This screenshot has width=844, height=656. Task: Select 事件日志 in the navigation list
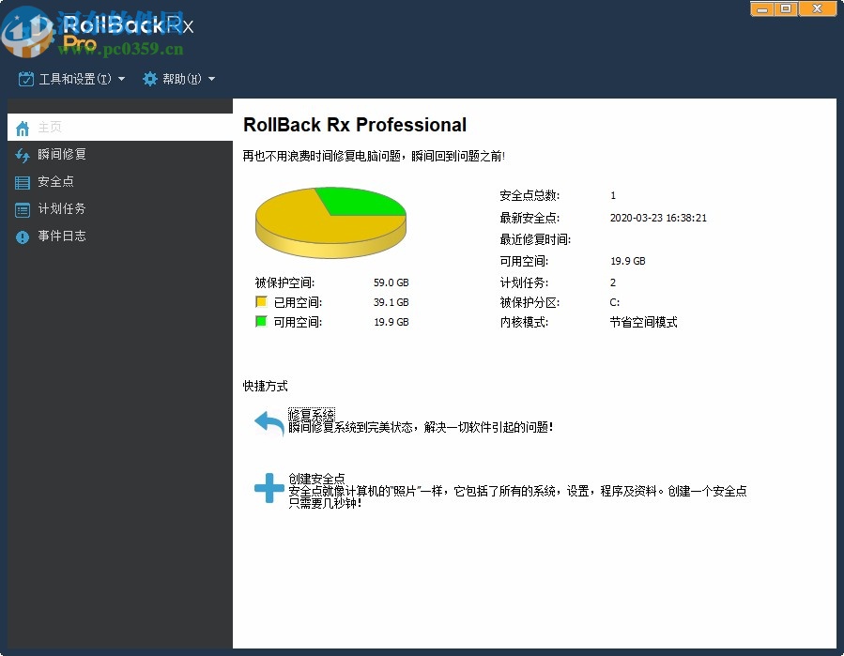(x=64, y=236)
